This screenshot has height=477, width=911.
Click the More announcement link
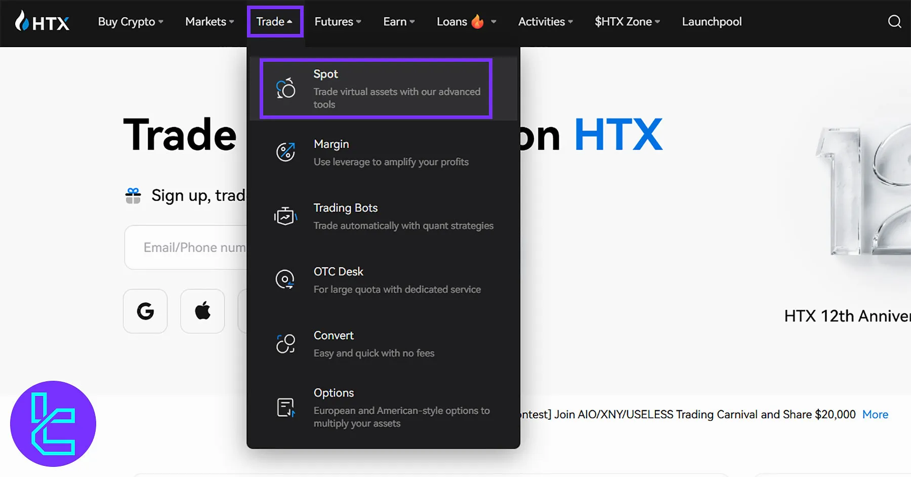(x=875, y=414)
